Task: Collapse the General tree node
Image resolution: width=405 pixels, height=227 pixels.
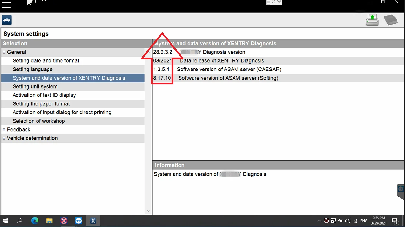Action: [x=4, y=52]
